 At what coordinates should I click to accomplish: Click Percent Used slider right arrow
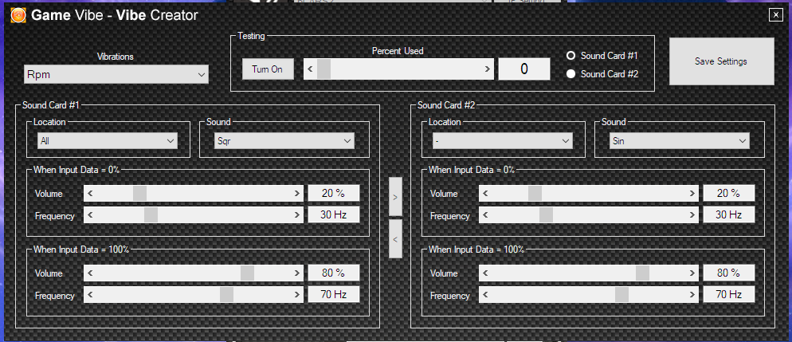487,69
